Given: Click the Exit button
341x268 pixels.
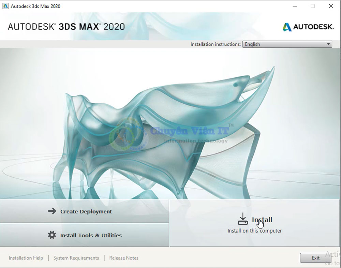Looking at the screenshot, I should coord(315,258).
